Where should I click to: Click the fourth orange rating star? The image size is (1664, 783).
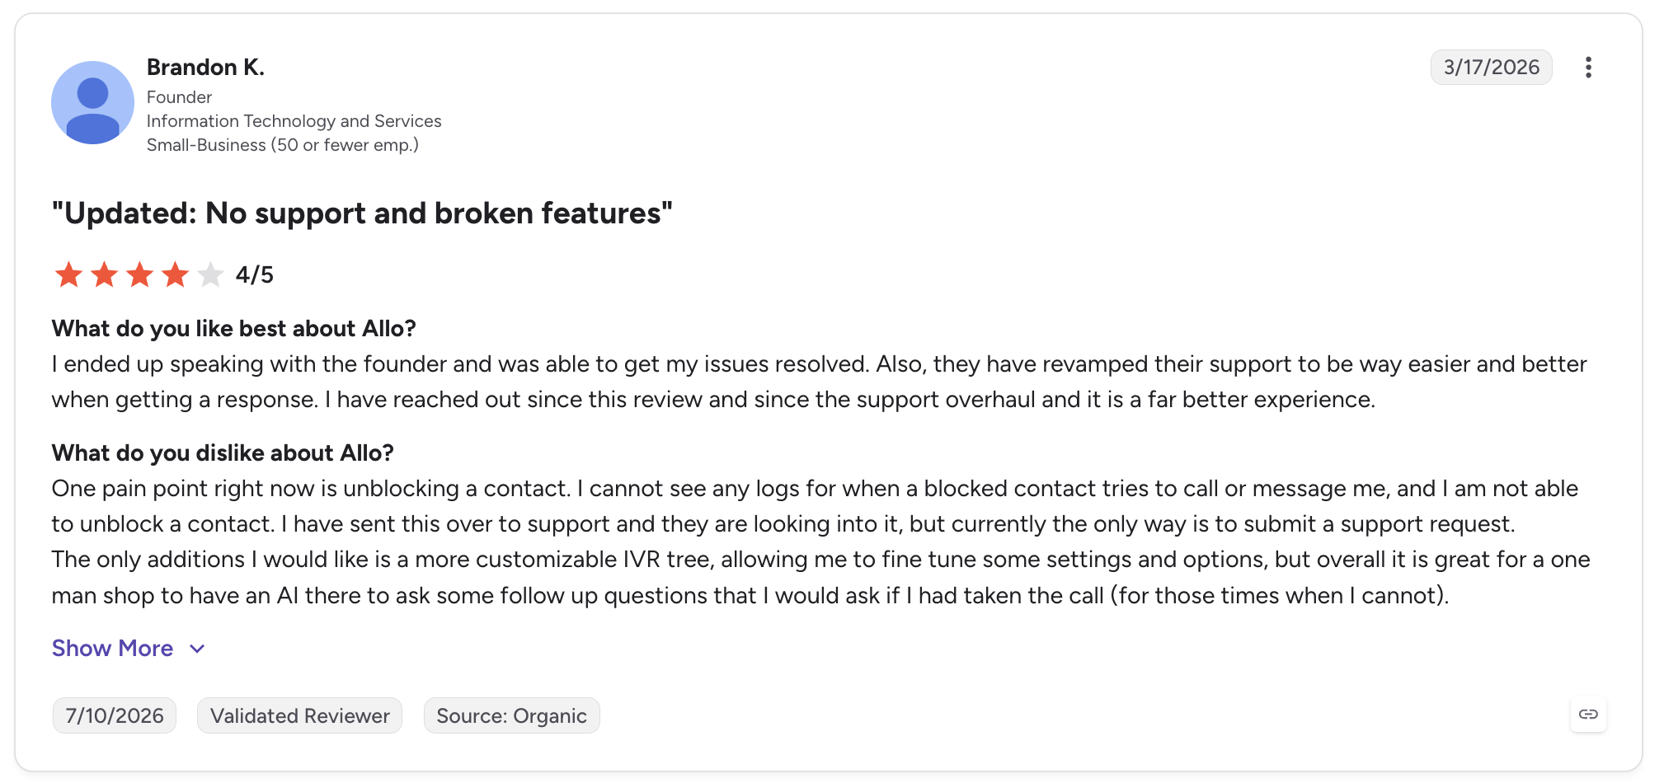click(175, 274)
